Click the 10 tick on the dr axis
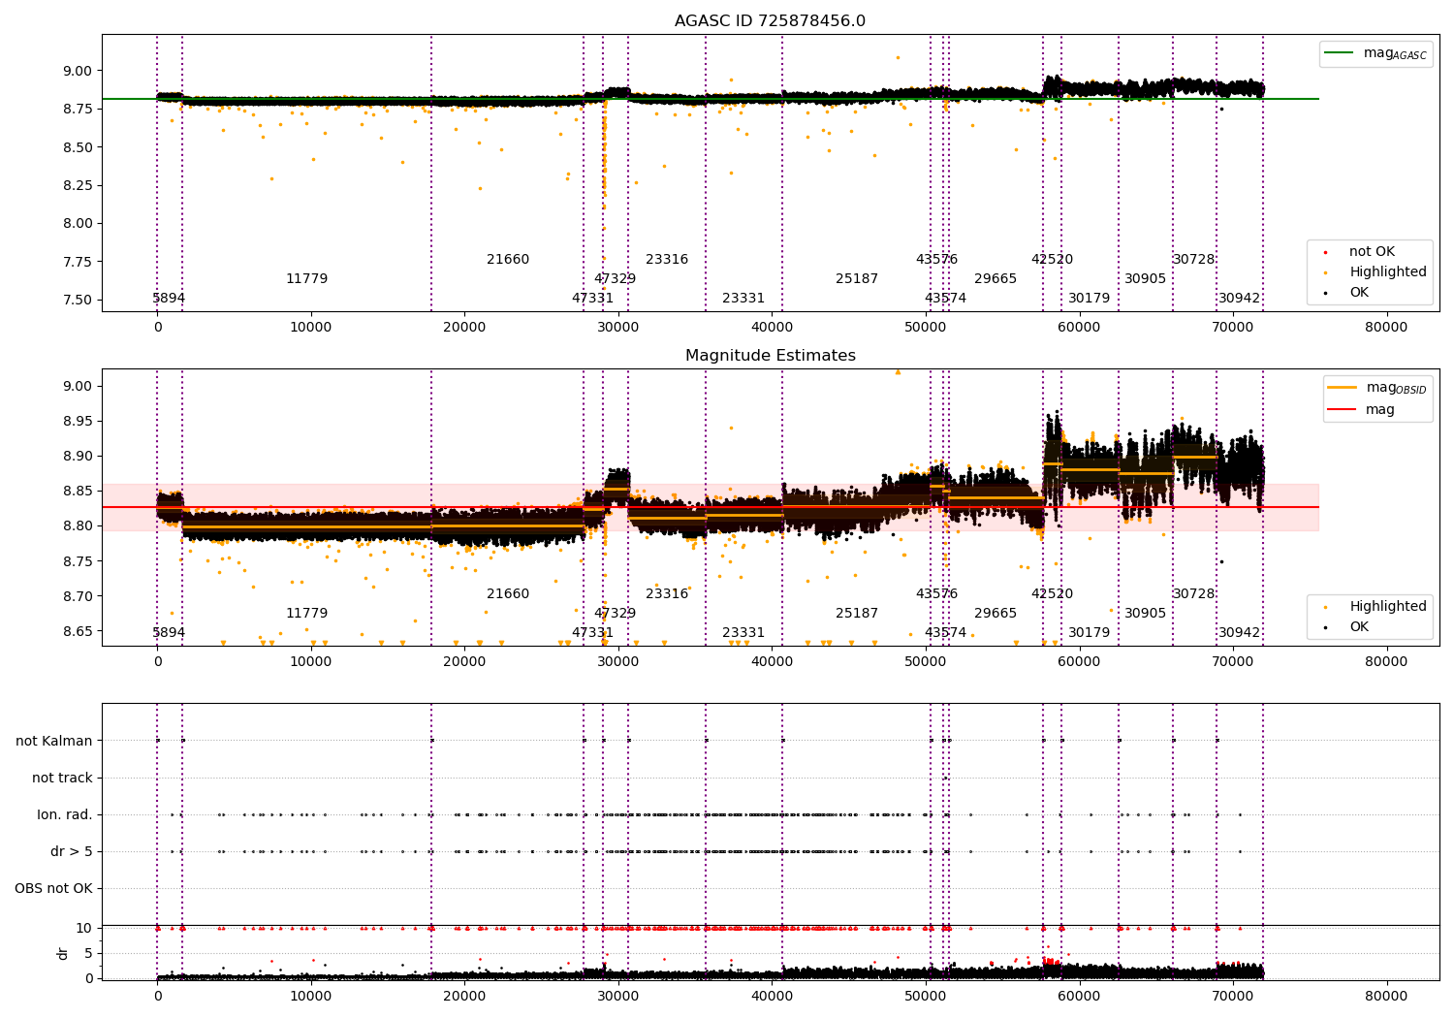Viewport: 1454px width, 1018px height. [x=84, y=929]
